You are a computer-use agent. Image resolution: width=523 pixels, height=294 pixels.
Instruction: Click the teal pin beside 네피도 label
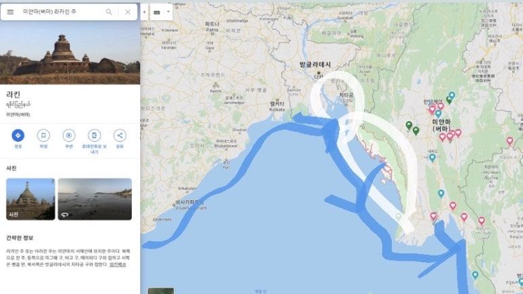[432, 157]
